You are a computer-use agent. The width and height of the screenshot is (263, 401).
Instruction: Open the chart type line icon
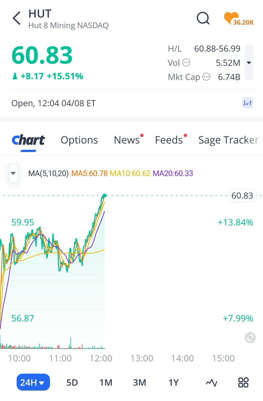click(x=211, y=383)
